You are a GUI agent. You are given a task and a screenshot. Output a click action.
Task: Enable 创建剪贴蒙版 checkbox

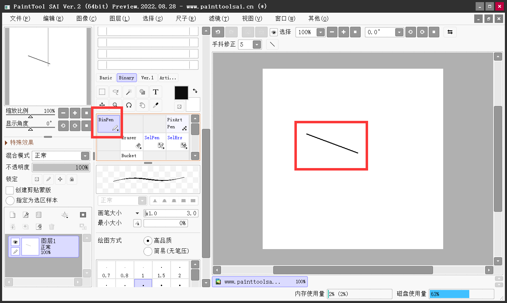click(x=10, y=190)
